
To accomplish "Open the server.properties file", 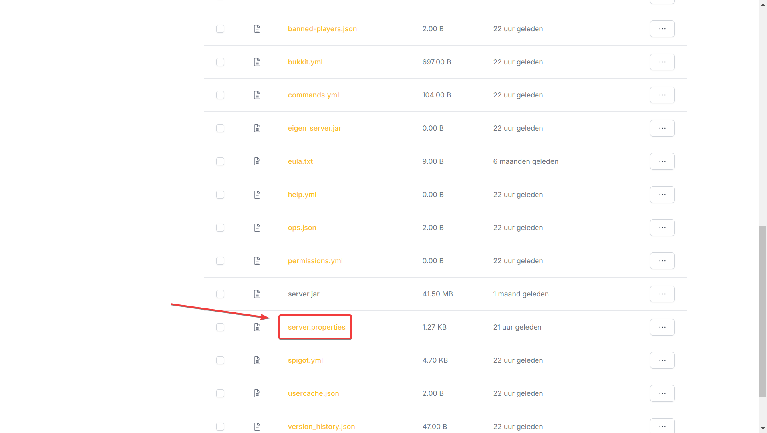I will click(316, 327).
